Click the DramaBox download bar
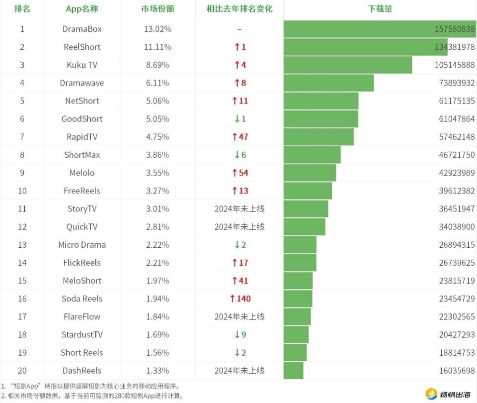Image resolution: width=477 pixels, height=403 pixels. click(380, 29)
